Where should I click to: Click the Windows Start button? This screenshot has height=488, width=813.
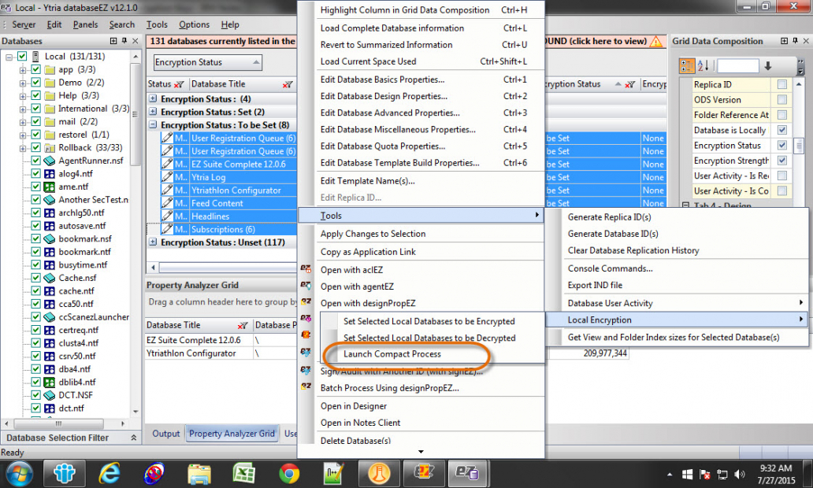20,474
